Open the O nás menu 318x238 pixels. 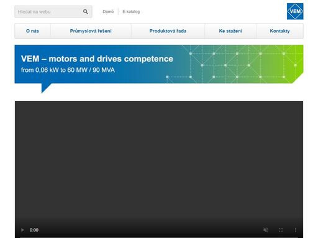pos(32,31)
